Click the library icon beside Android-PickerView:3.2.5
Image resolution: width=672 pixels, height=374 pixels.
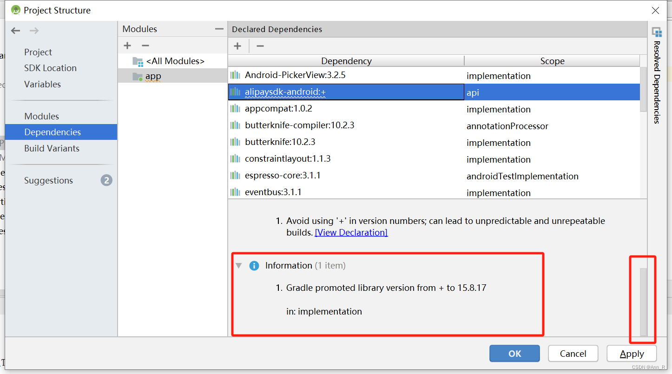pos(235,75)
